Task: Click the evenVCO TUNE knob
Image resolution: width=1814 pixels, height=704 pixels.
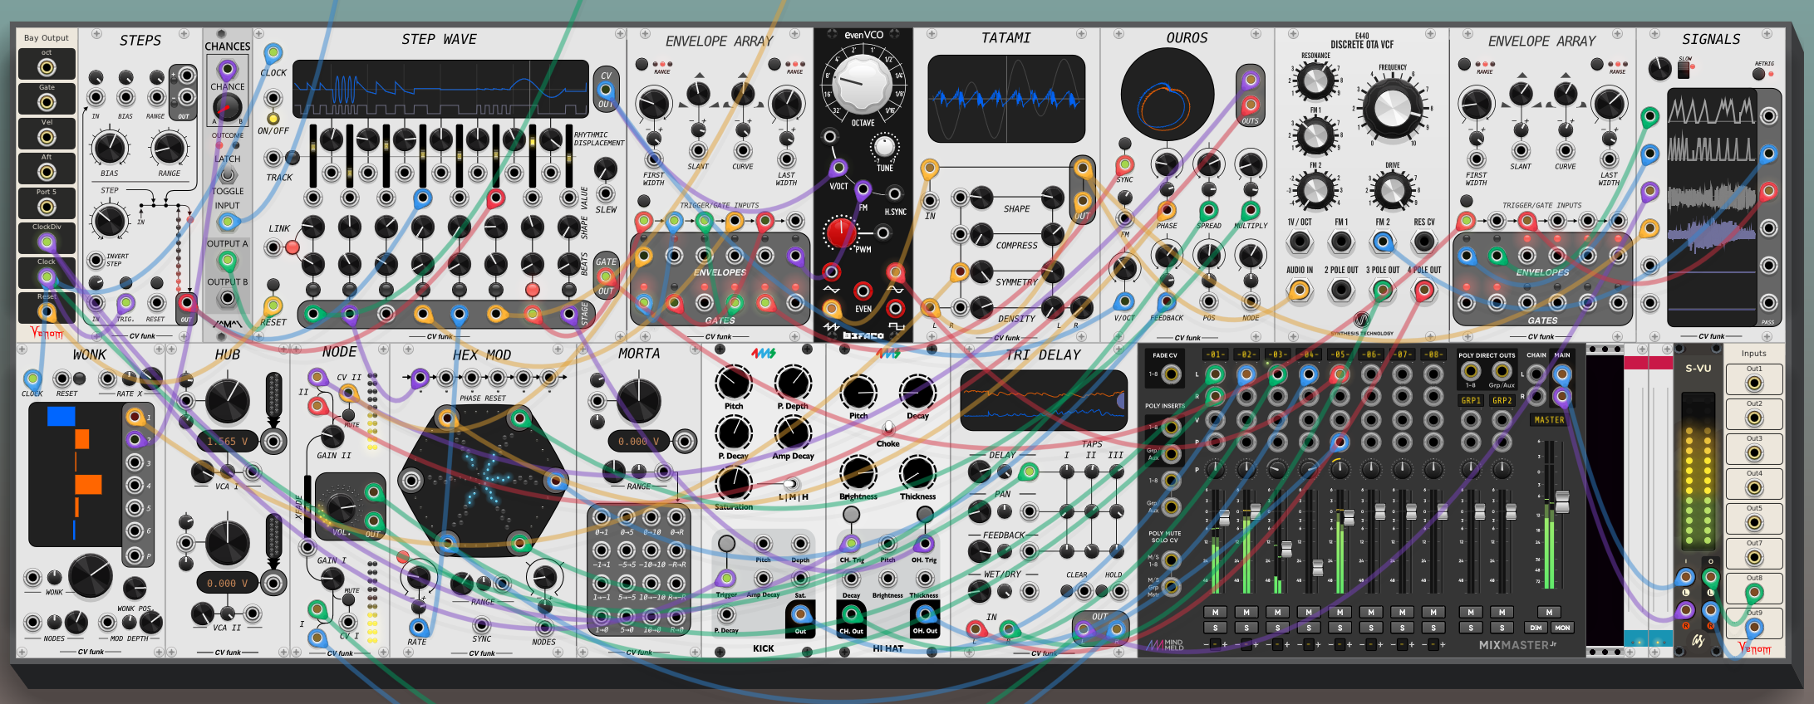Action: (x=885, y=146)
